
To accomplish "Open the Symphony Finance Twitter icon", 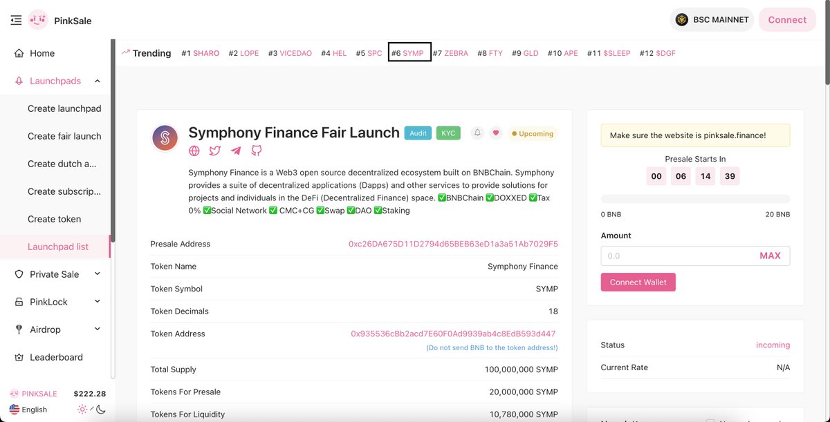I will pos(215,151).
